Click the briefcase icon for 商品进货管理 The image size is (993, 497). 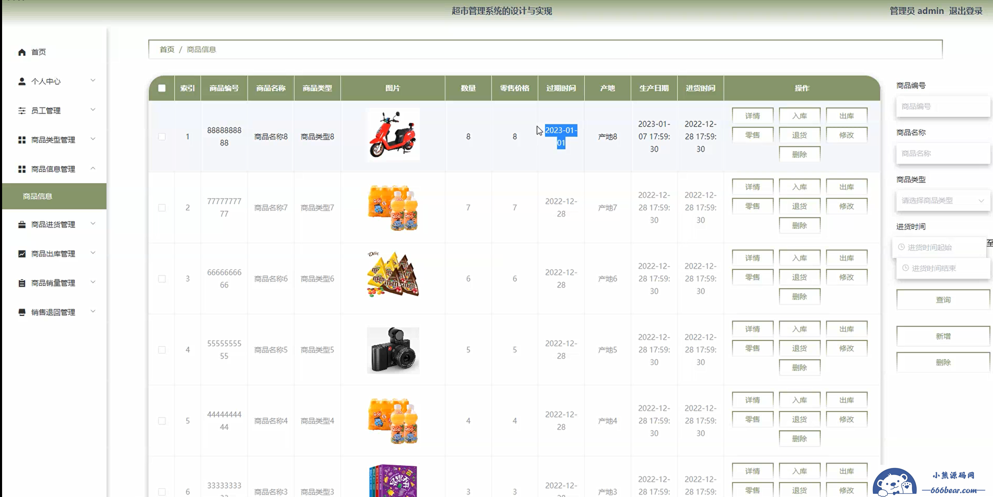tap(22, 225)
